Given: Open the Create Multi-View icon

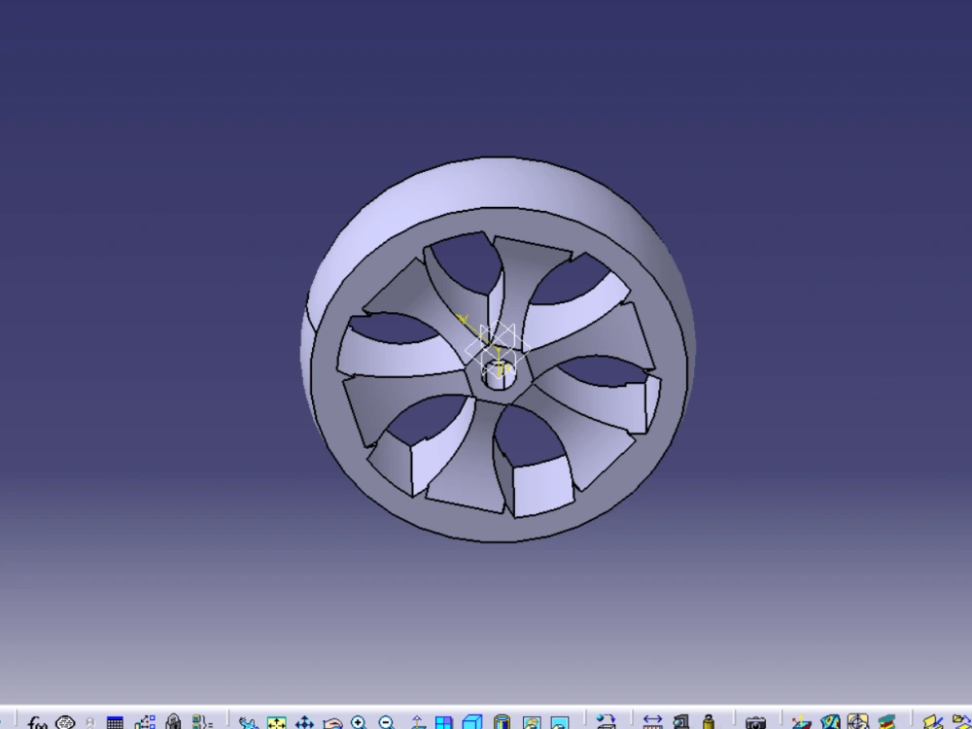Looking at the screenshot, I should point(444,723).
